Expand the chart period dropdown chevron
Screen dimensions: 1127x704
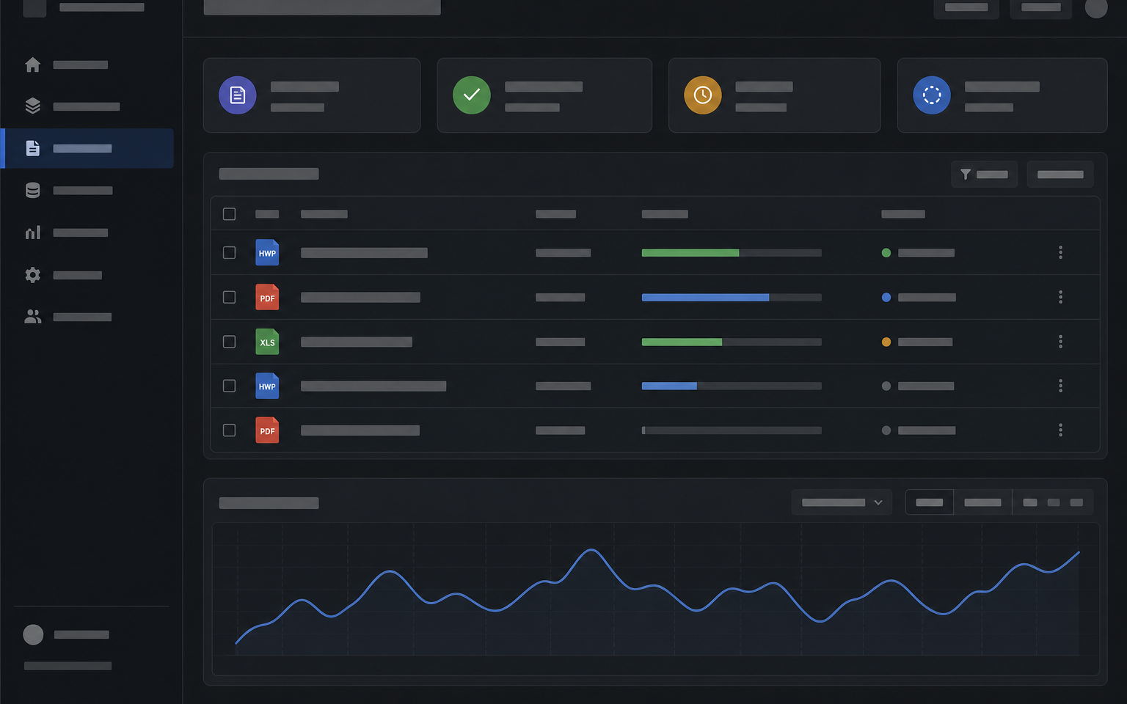pos(878,502)
